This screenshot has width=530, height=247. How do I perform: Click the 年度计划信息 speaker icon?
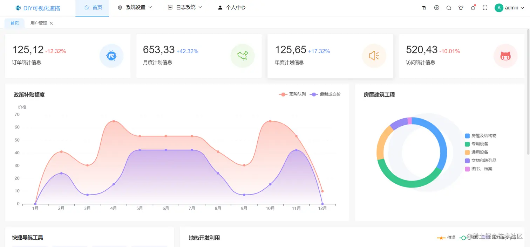(x=374, y=56)
